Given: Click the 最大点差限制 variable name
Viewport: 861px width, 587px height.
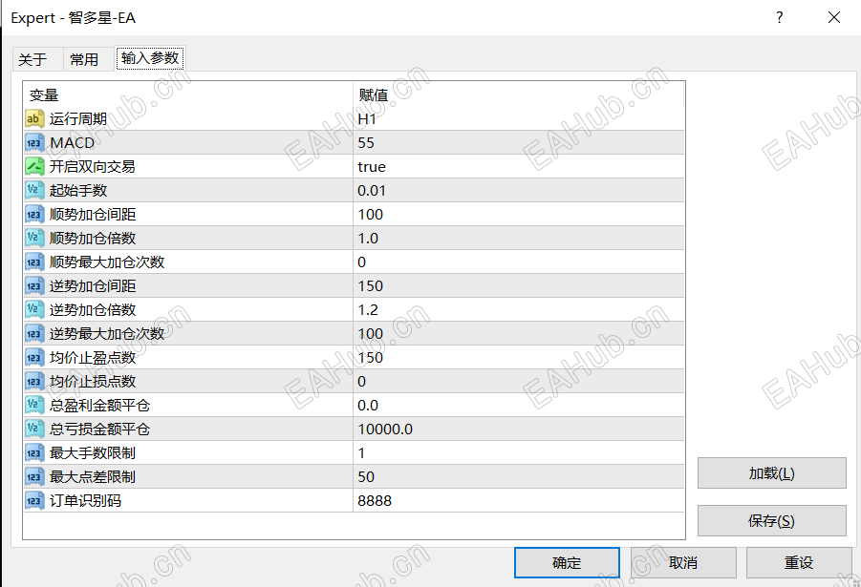Looking at the screenshot, I should coord(93,476).
